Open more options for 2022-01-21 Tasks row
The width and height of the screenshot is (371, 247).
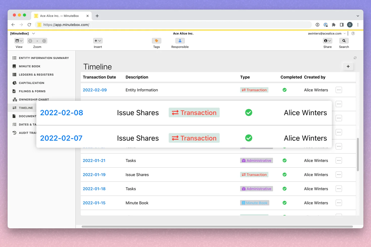[x=339, y=161]
